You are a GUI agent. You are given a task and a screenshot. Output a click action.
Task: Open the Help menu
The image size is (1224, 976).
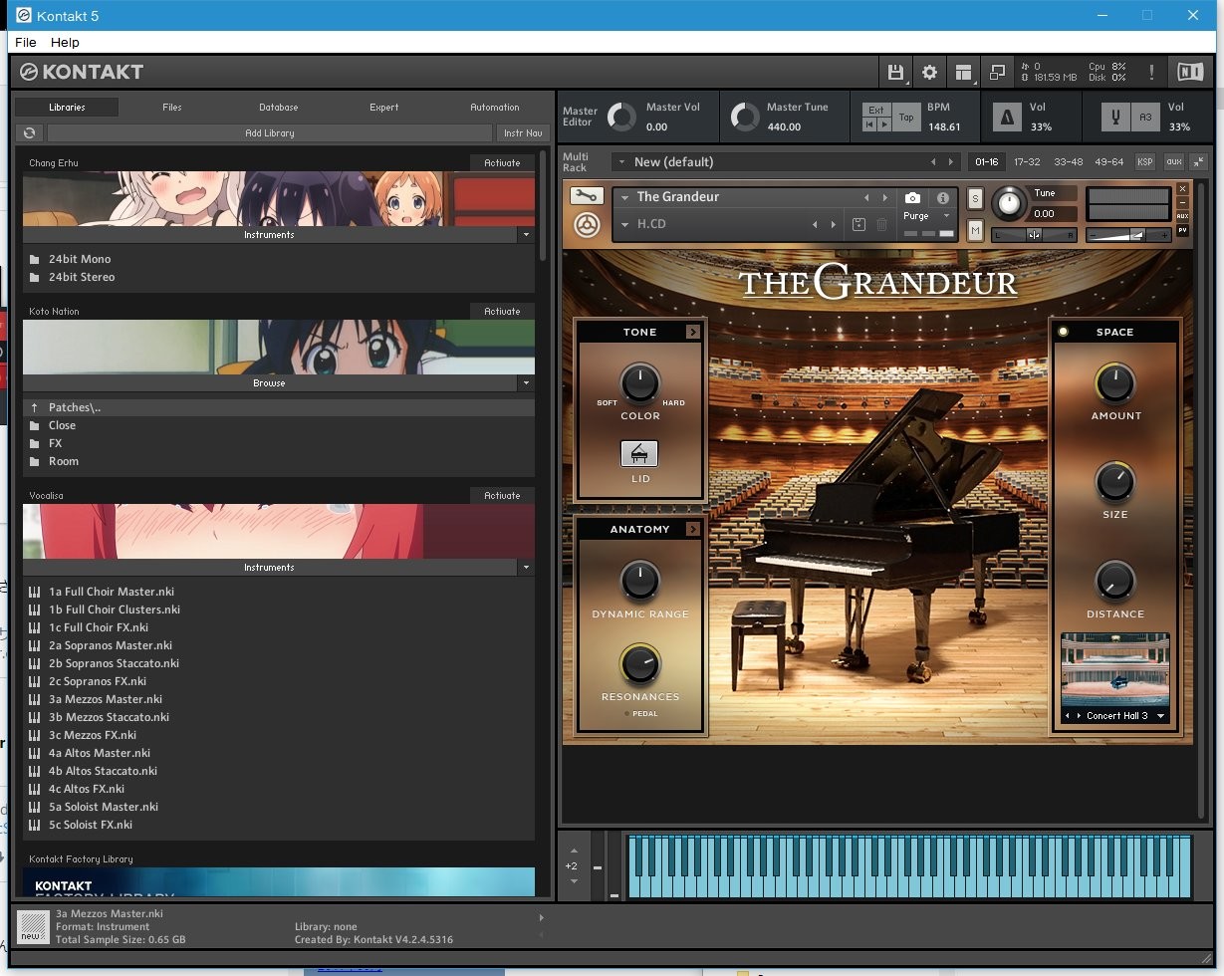[x=65, y=43]
